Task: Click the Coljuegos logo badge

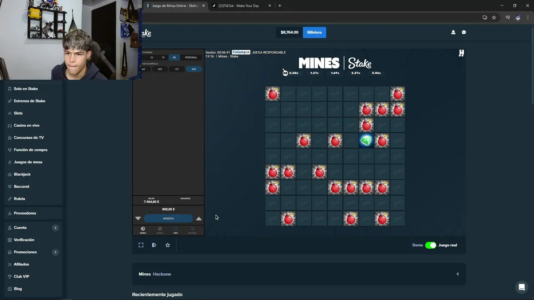Action: 241,52
